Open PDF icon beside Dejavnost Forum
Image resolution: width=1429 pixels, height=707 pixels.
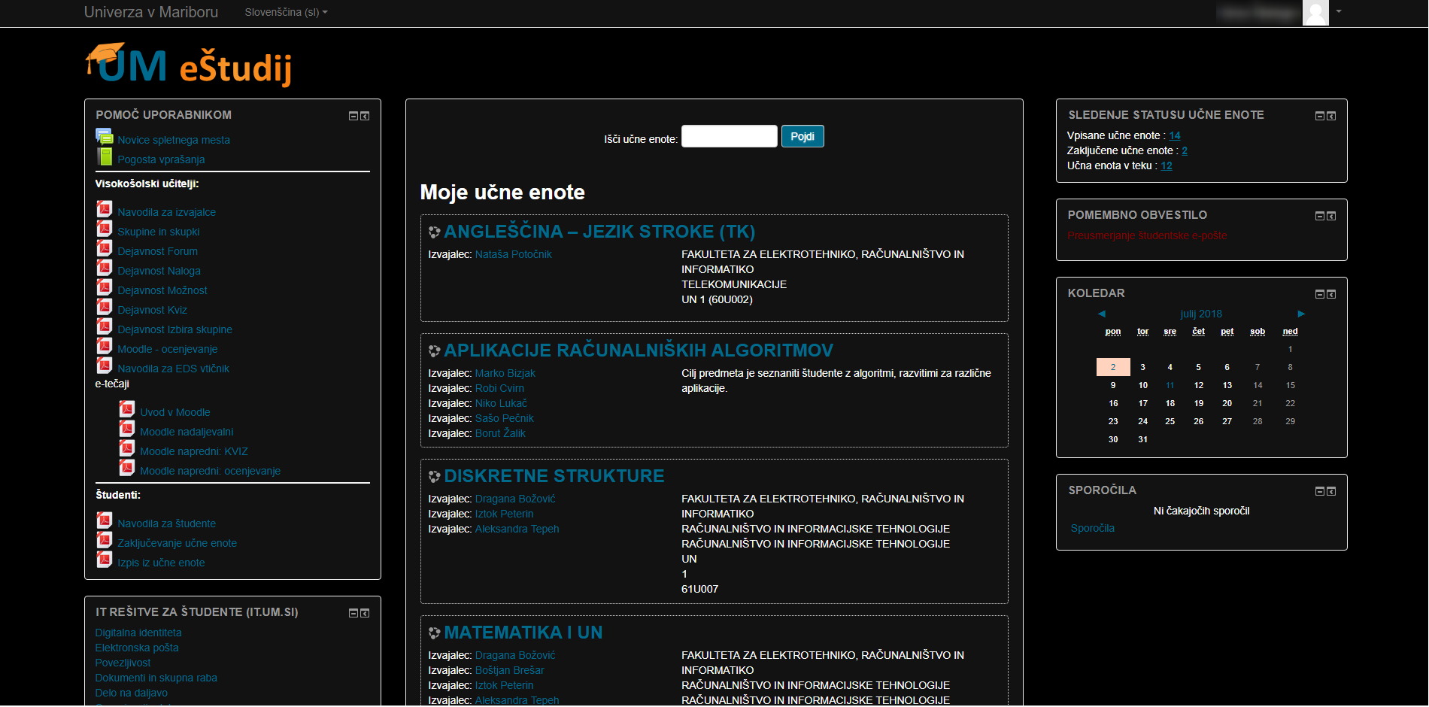[x=105, y=248]
